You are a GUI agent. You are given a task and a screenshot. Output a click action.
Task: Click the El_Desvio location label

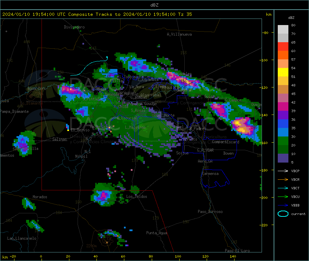point(80,130)
